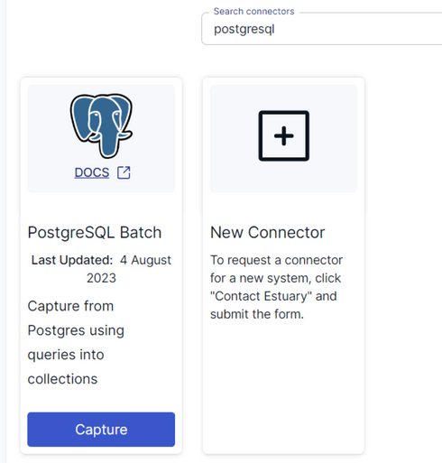The width and height of the screenshot is (442, 463).
Task: Click the Search connectors field label
Action: 253,12
